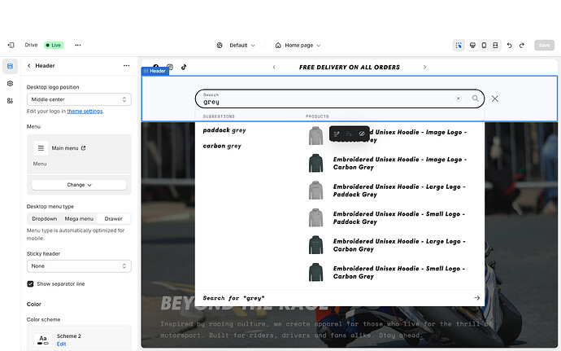Click the undo arrow icon

510,46
